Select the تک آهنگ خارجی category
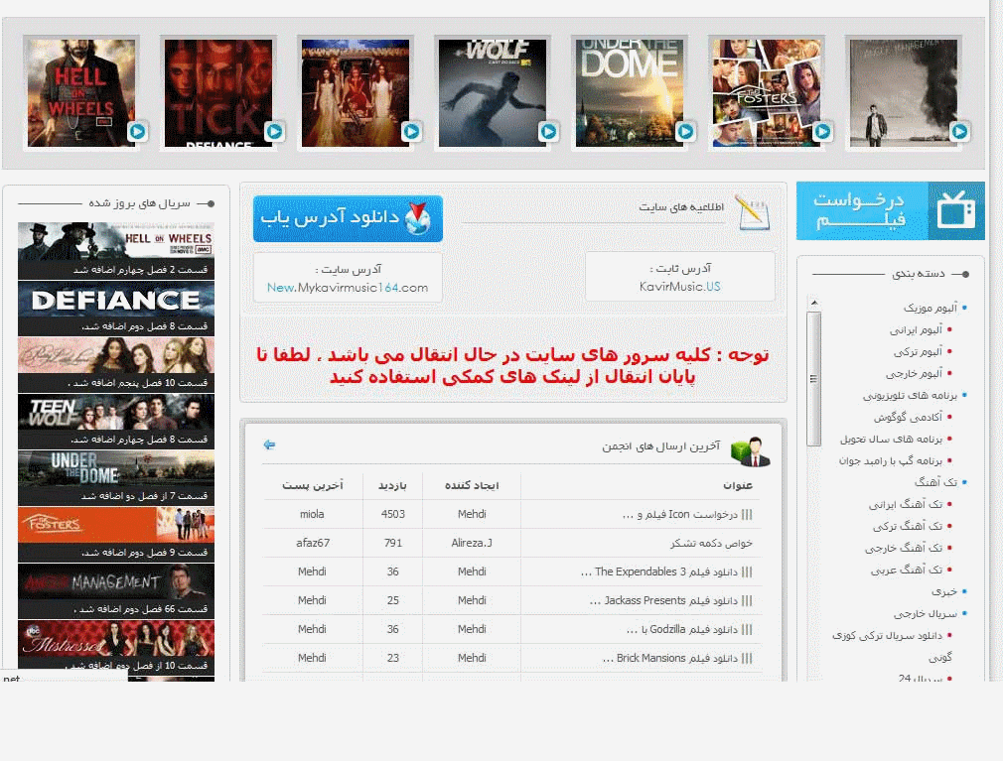1003x761 pixels. [x=904, y=548]
